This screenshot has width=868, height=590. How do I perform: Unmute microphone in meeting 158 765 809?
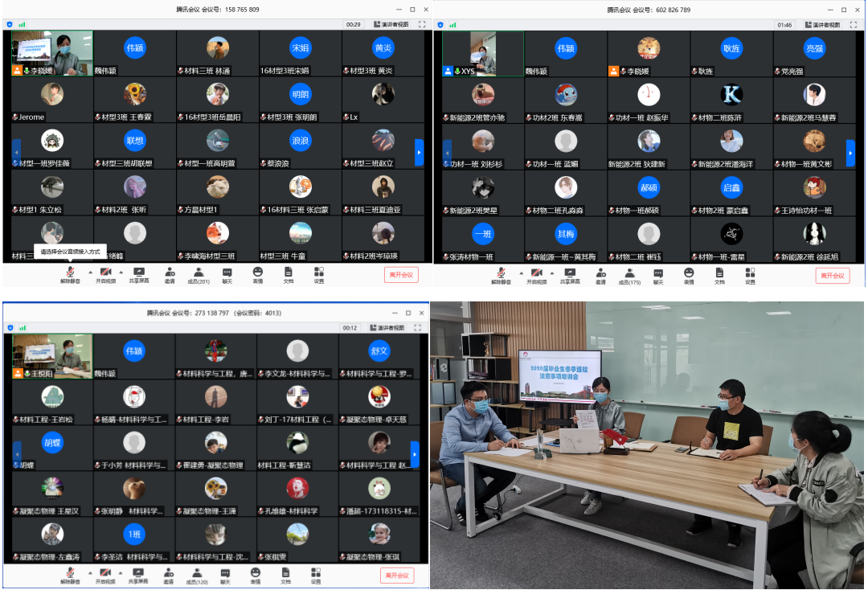click(71, 274)
